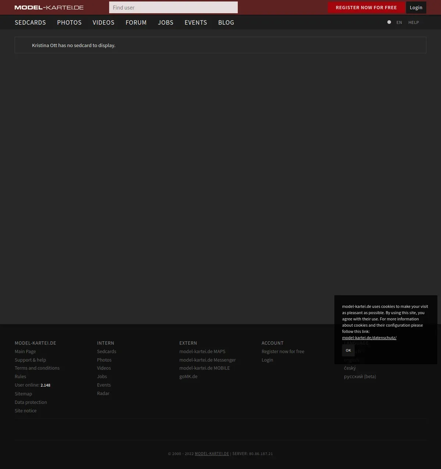Image resolution: width=441 pixels, height=469 pixels.
Task: Click the Login button in header
Action: click(x=416, y=7)
